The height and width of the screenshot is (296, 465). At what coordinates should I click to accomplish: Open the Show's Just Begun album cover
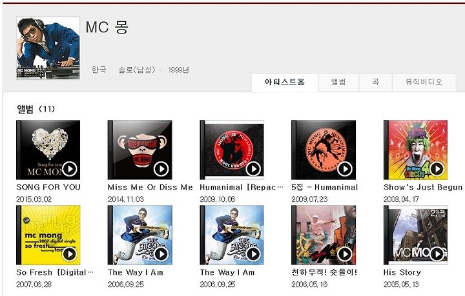point(415,150)
